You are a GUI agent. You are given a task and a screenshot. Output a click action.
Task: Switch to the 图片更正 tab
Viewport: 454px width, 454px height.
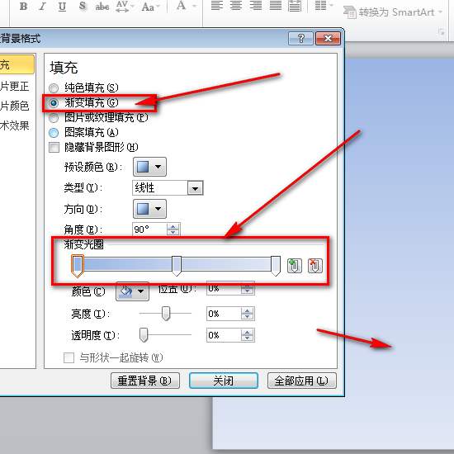[x=15, y=87]
